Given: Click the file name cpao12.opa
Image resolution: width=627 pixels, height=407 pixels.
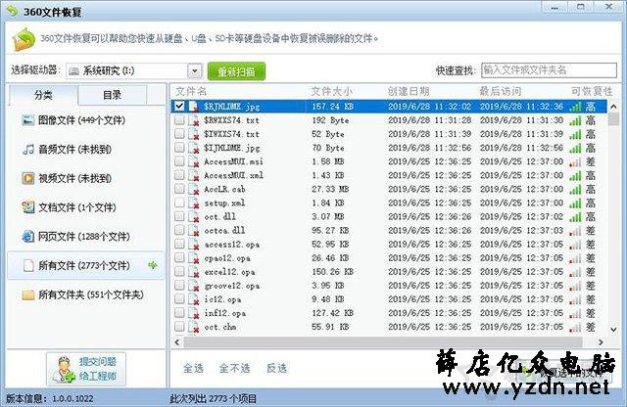Looking at the screenshot, I should 227,258.
